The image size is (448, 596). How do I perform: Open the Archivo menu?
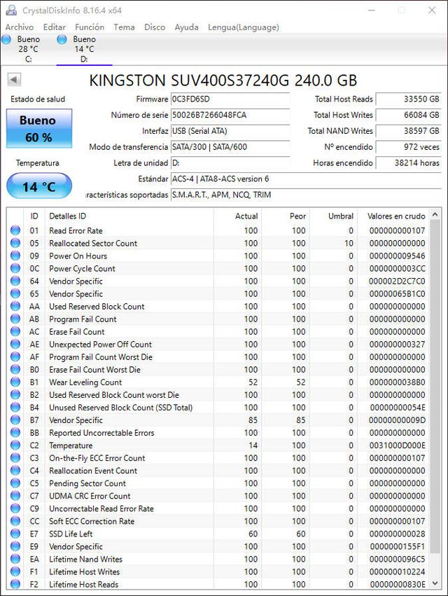pos(19,27)
